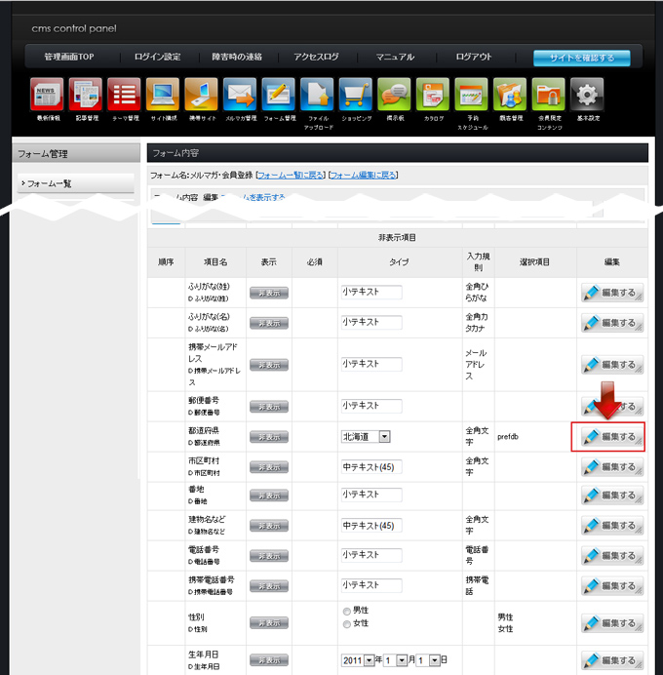Click the ふりがな(姓) text input field
The height and width of the screenshot is (675, 663).
pyautogui.click(x=371, y=292)
